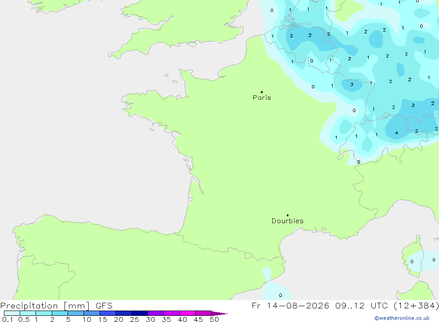This screenshot has height=322, width=439.
Task: Select the Dourbies city label
Action: point(288,221)
